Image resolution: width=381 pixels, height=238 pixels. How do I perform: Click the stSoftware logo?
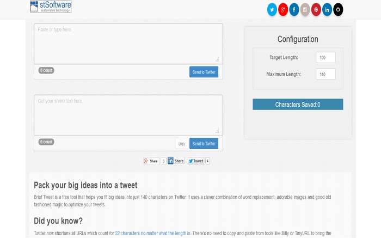pyautogui.click(x=51, y=7)
